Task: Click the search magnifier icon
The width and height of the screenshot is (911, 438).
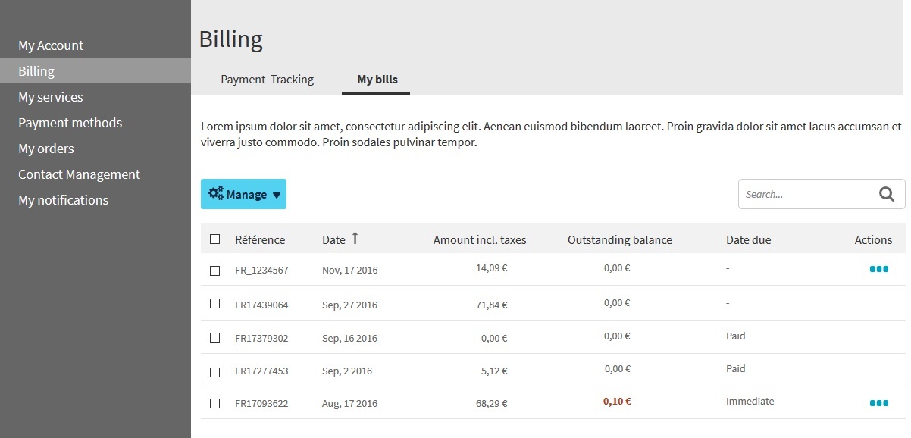Action: pyautogui.click(x=887, y=194)
